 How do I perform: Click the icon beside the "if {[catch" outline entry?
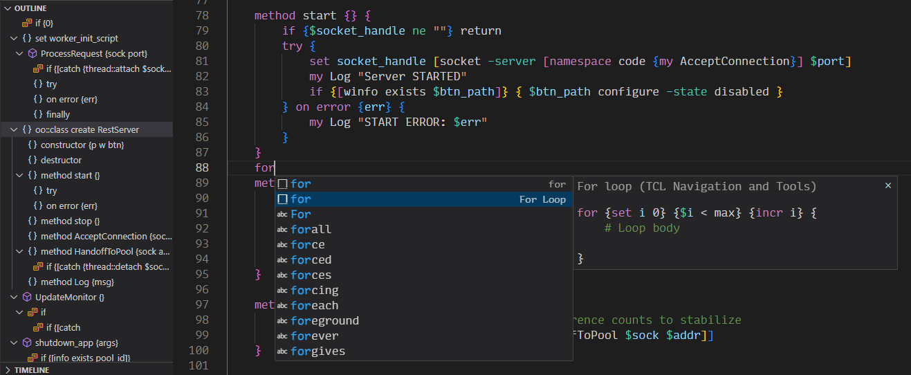click(x=38, y=327)
